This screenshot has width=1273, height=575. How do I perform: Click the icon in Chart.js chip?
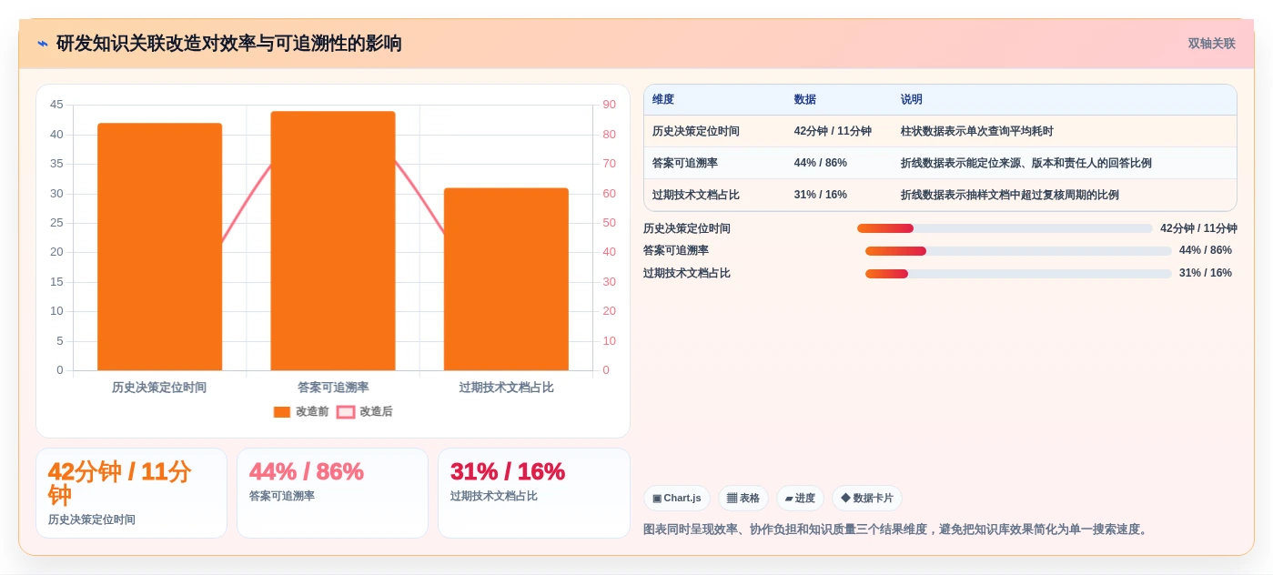tap(657, 499)
